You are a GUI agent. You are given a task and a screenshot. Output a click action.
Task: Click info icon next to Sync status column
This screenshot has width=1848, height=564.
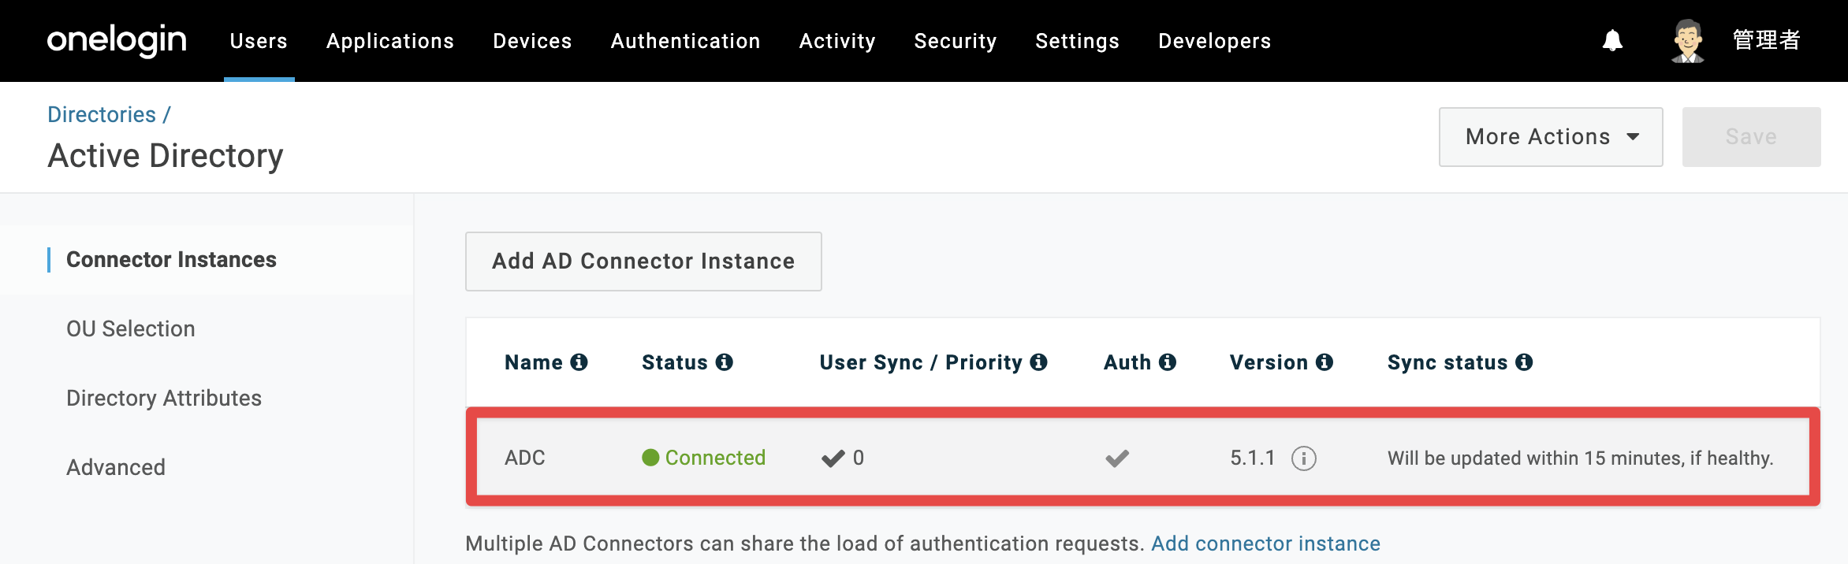[1524, 362]
